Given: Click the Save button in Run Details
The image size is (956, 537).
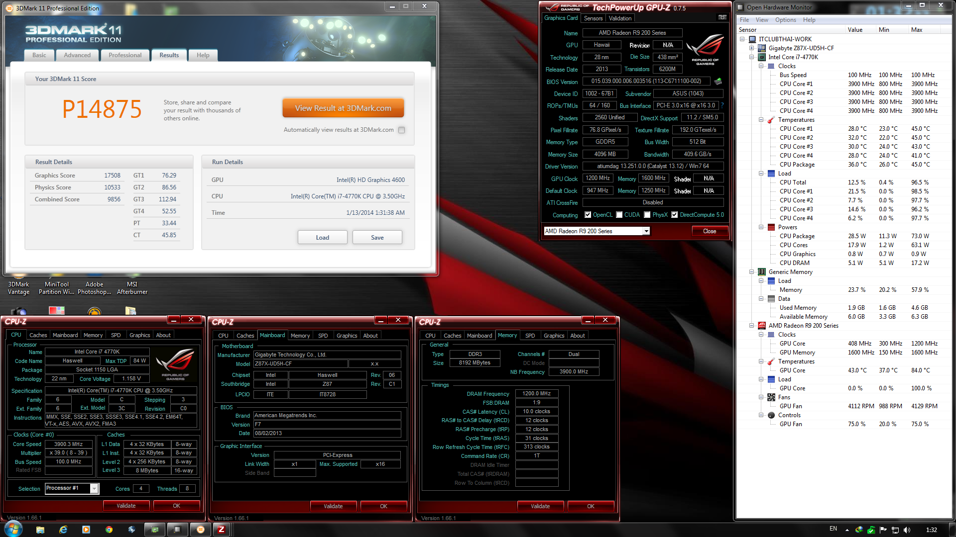Looking at the screenshot, I should click(377, 237).
